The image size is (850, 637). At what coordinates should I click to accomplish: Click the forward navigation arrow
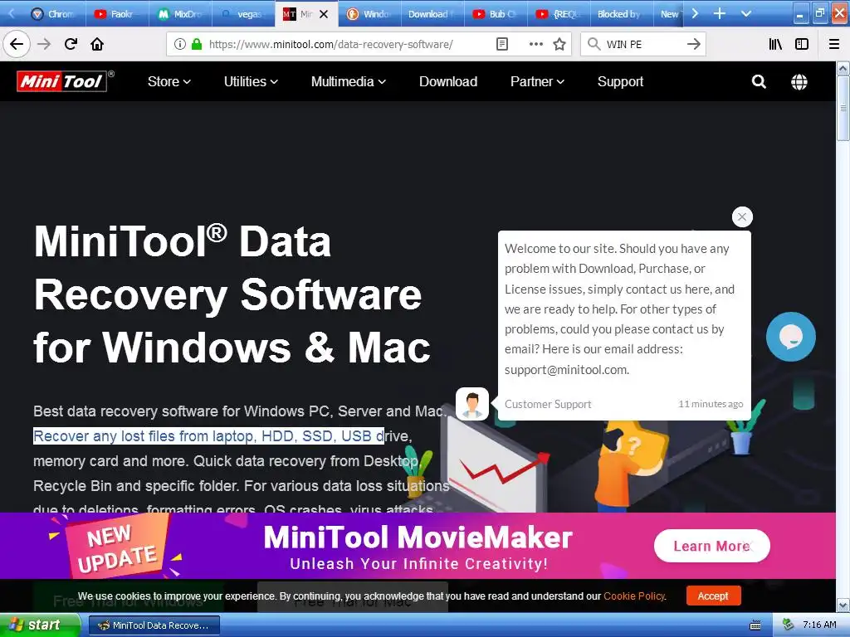[x=44, y=44]
